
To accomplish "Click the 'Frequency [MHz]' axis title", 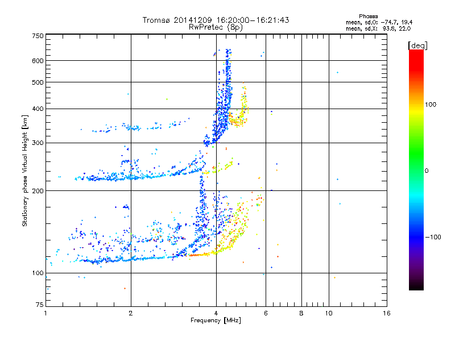I will coord(216,321).
